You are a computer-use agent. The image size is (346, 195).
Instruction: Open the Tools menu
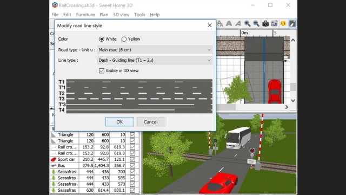pos(139,15)
